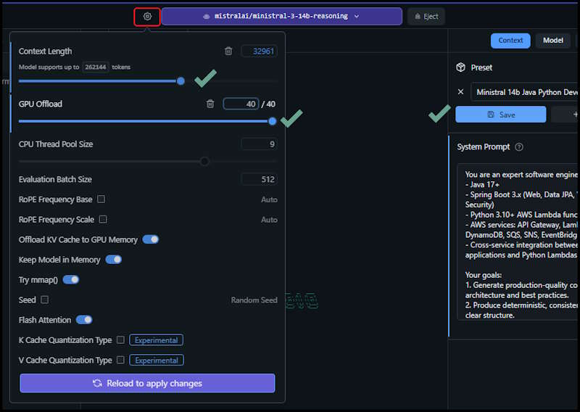The image size is (580, 412).
Task: Adjust the CPU Thread Pool Size slider
Action: pyautogui.click(x=204, y=162)
